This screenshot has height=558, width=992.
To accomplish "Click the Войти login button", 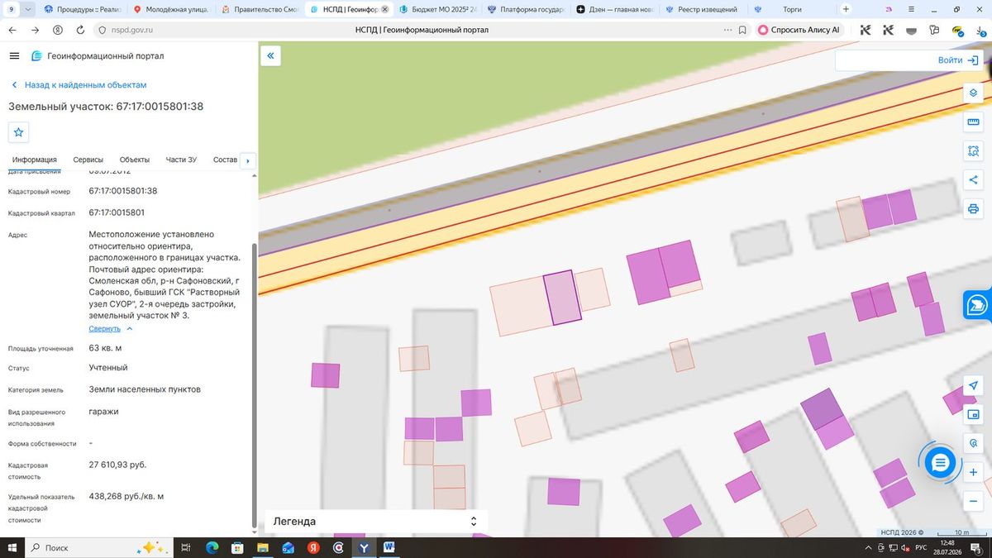I will click(958, 60).
